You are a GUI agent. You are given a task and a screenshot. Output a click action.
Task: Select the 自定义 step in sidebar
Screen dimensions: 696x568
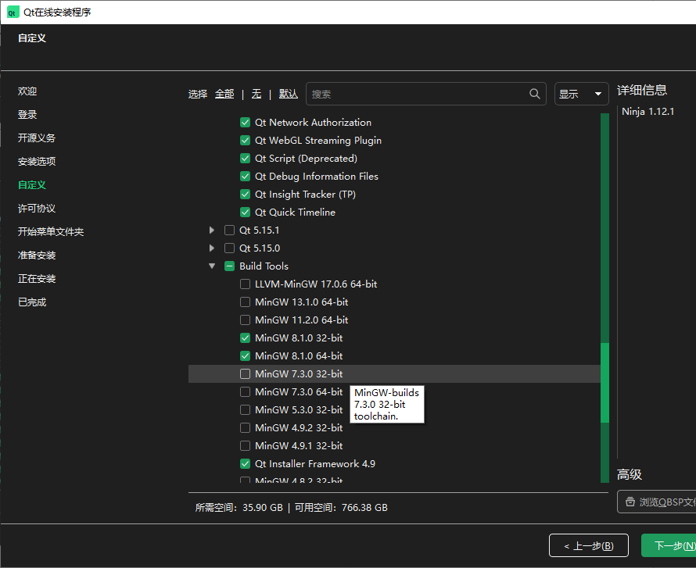[31, 185]
